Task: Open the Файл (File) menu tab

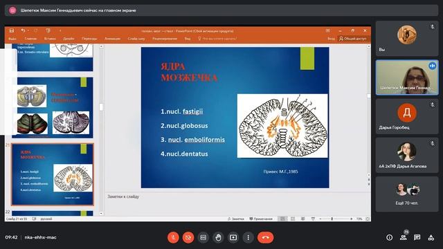Action: [12, 39]
